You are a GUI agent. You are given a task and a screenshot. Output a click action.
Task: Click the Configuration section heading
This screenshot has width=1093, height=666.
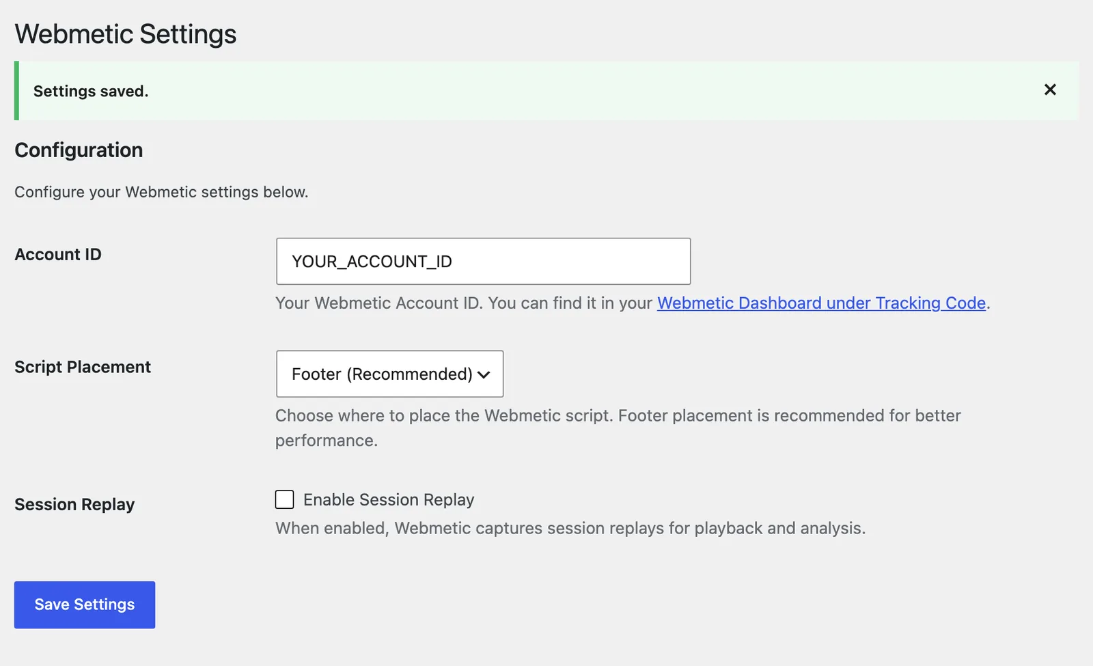79,150
